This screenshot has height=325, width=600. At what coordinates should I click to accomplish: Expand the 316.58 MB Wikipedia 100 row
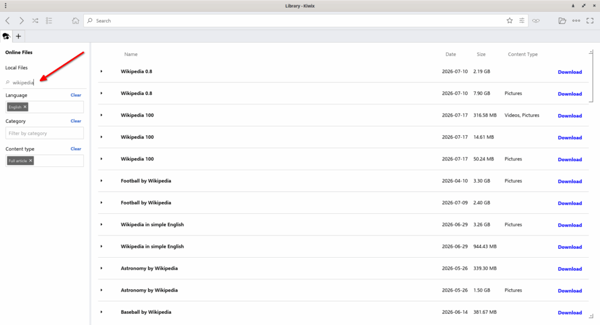tap(101, 115)
